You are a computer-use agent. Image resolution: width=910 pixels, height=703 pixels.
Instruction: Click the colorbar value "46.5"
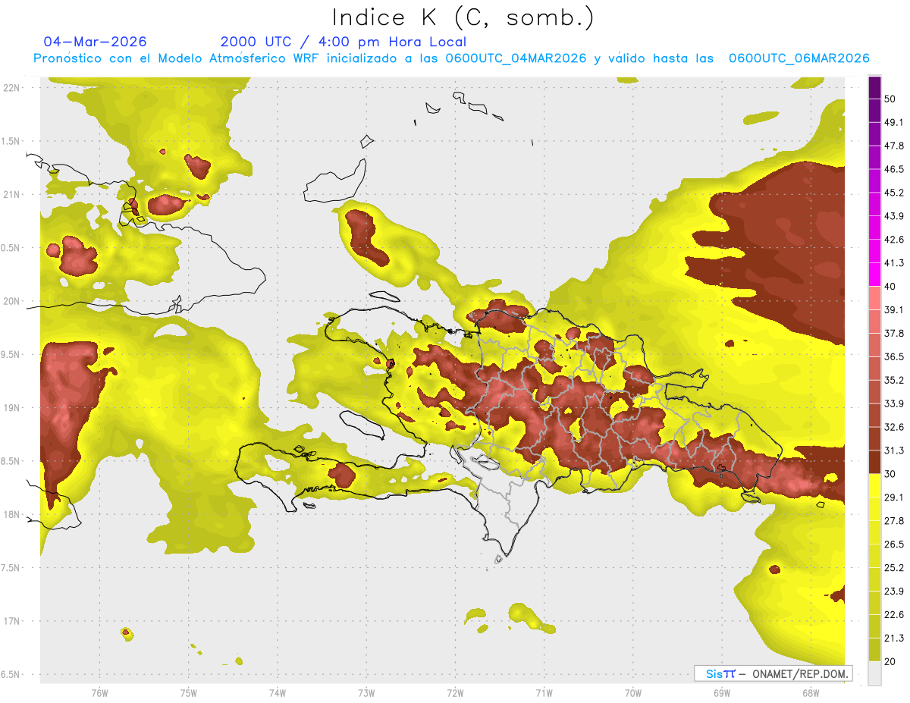(894, 169)
